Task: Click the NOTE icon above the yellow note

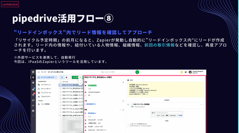Action: tap(128, 80)
